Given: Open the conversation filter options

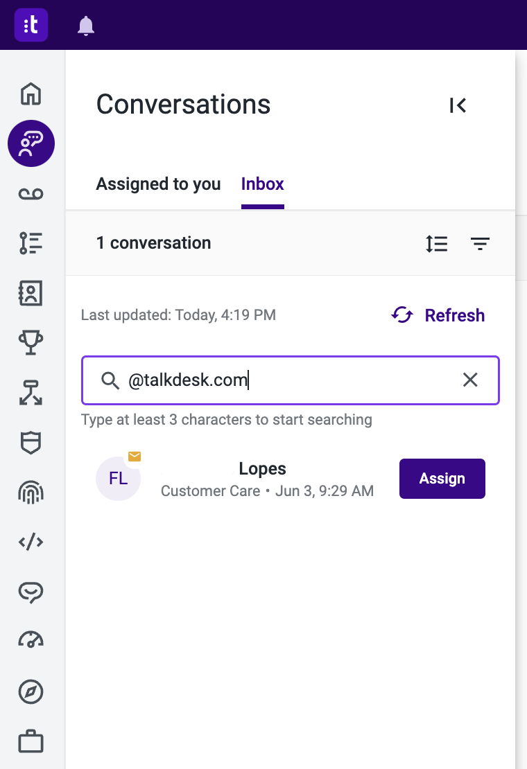Looking at the screenshot, I should tap(480, 244).
